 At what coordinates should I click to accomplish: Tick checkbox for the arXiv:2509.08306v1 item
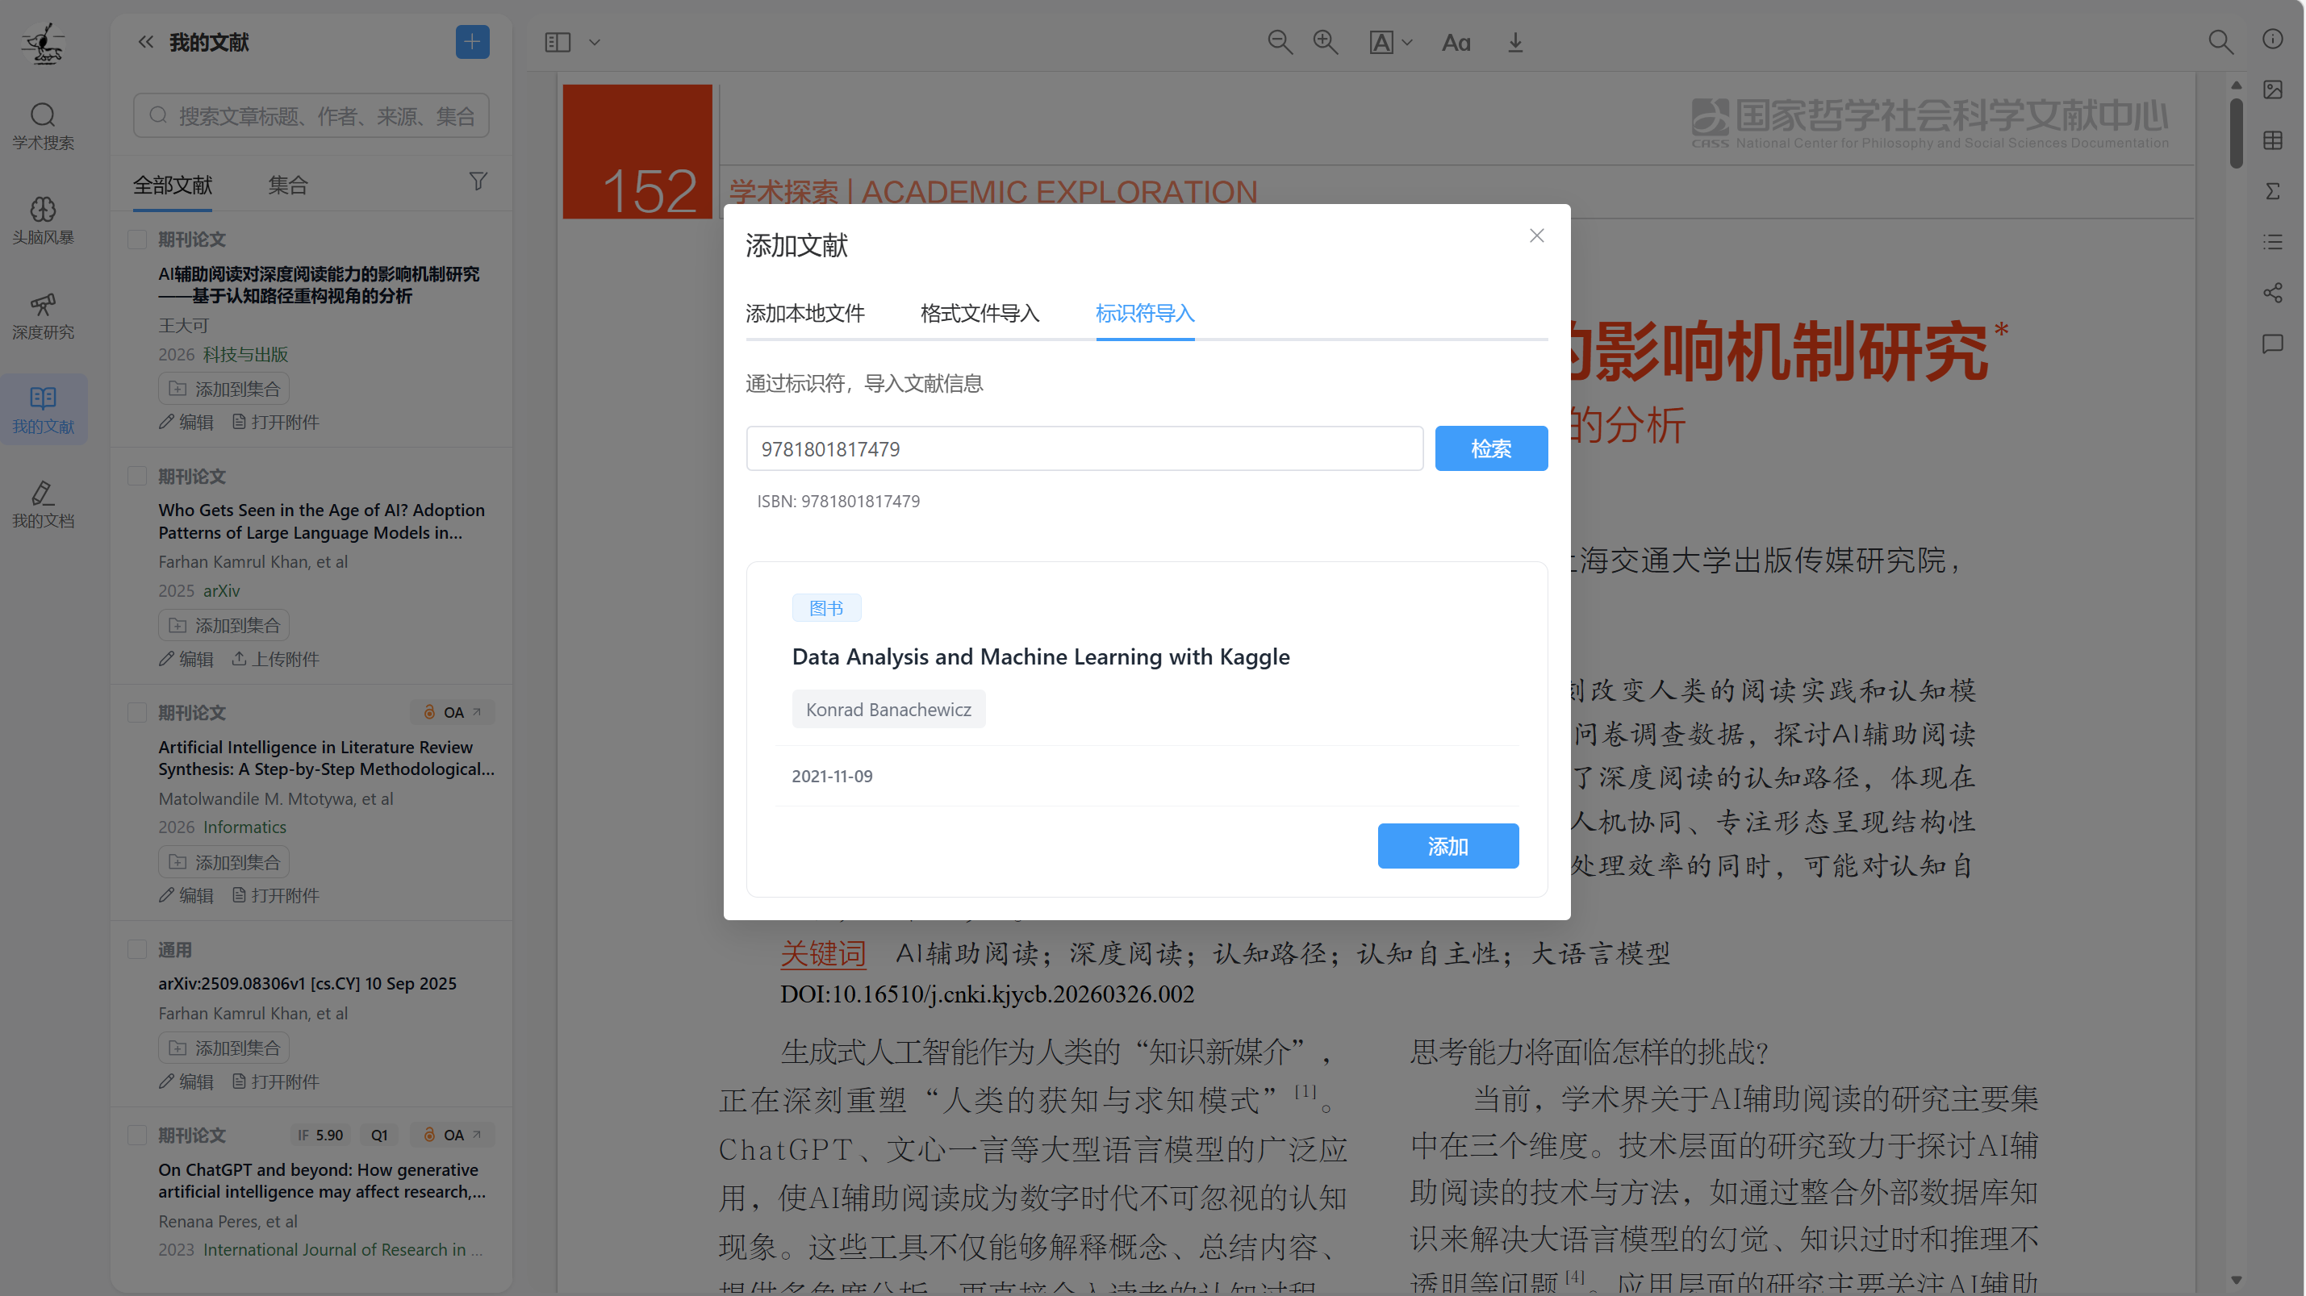pos(137,950)
